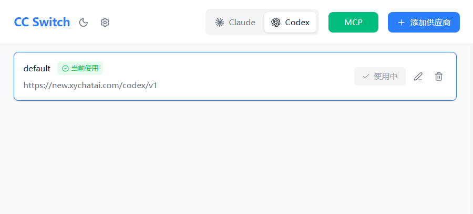Click the 当前使用 green badge
The width and height of the screenshot is (473, 214).
pyautogui.click(x=80, y=68)
